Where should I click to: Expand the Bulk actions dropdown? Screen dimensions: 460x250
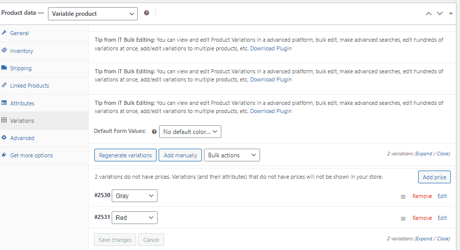pos(232,155)
